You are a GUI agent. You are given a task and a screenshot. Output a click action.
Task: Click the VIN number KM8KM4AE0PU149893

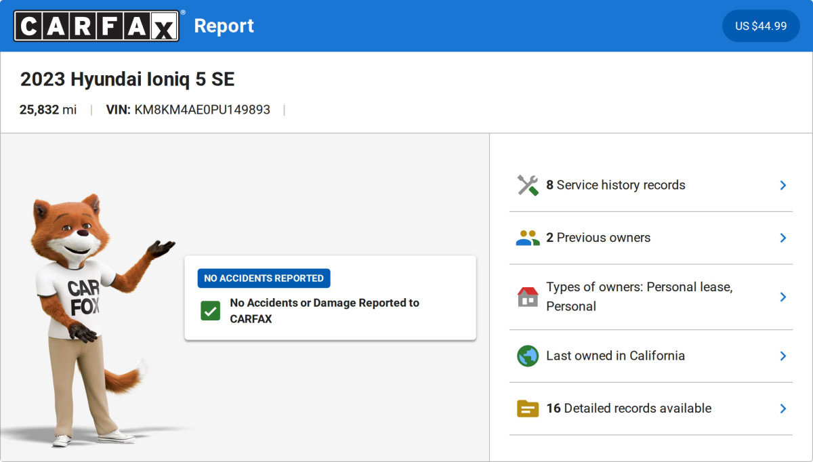202,110
